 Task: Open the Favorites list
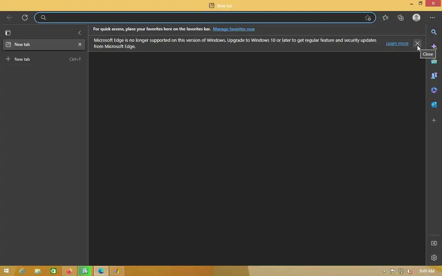[385, 18]
